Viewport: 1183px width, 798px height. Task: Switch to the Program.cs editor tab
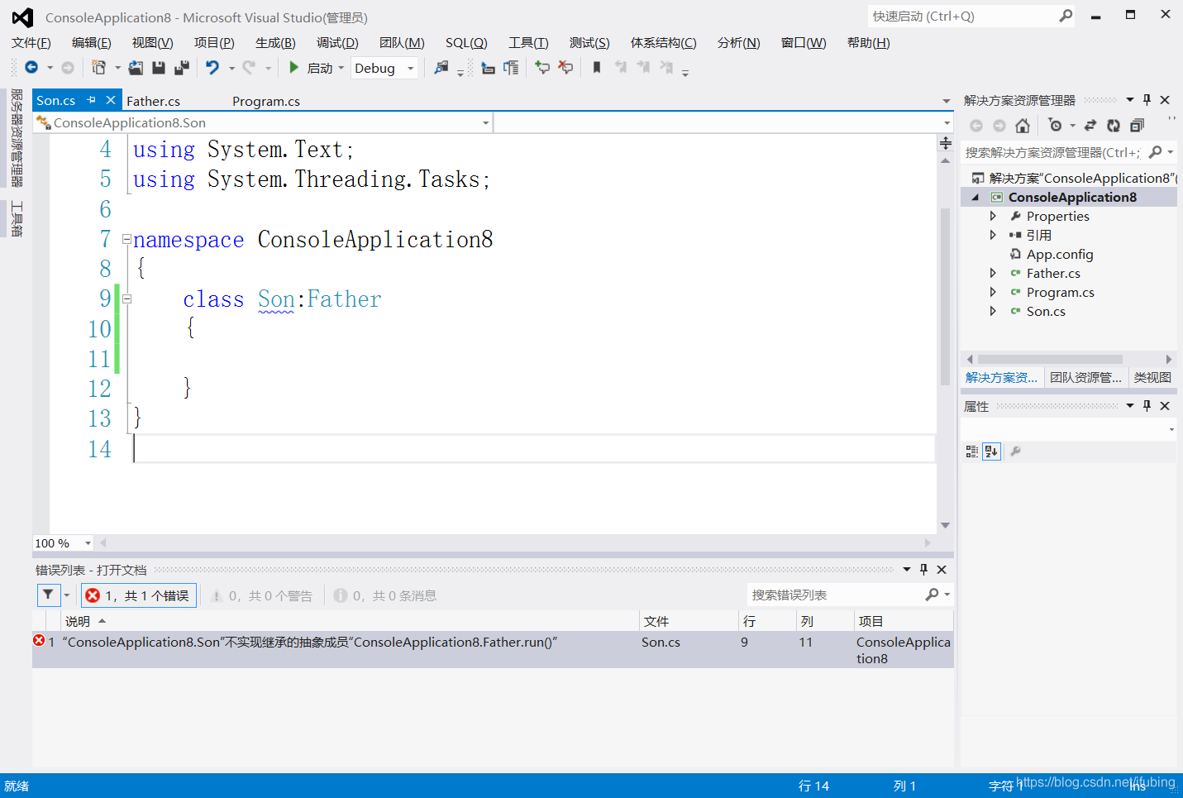(266, 101)
